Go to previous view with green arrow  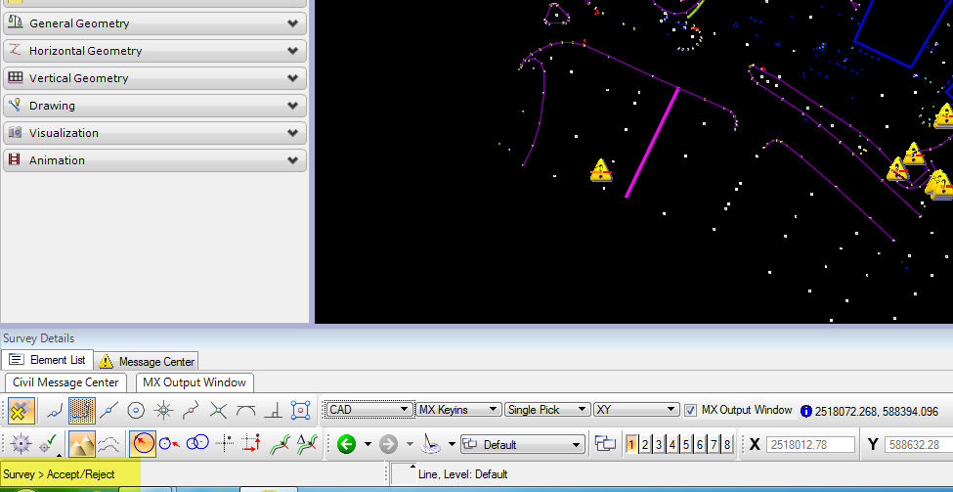pos(346,445)
